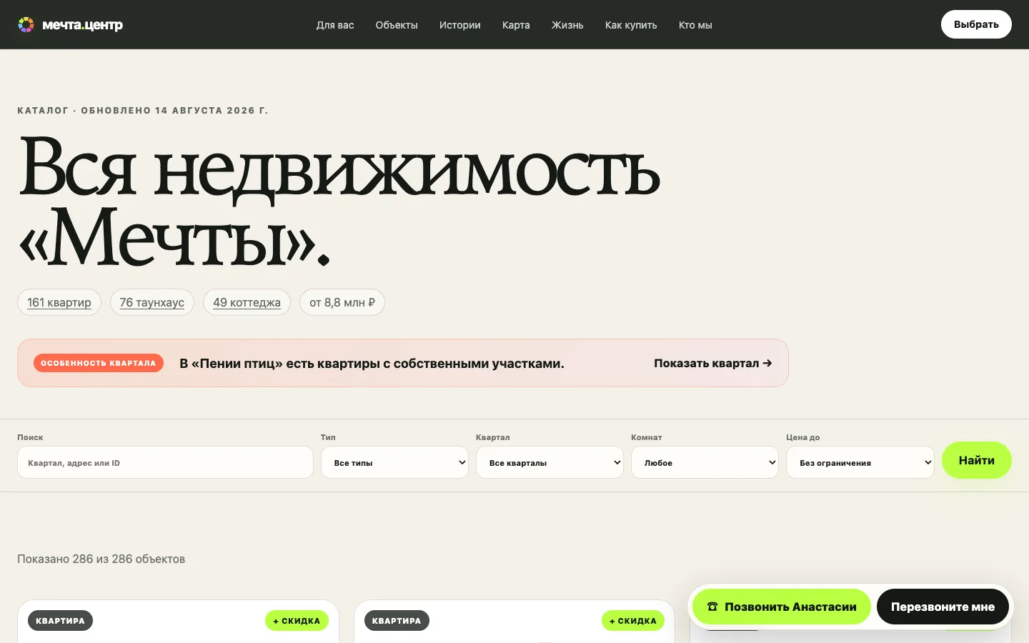Click the от 8,8 млн ₽ chip

(x=342, y=302)
